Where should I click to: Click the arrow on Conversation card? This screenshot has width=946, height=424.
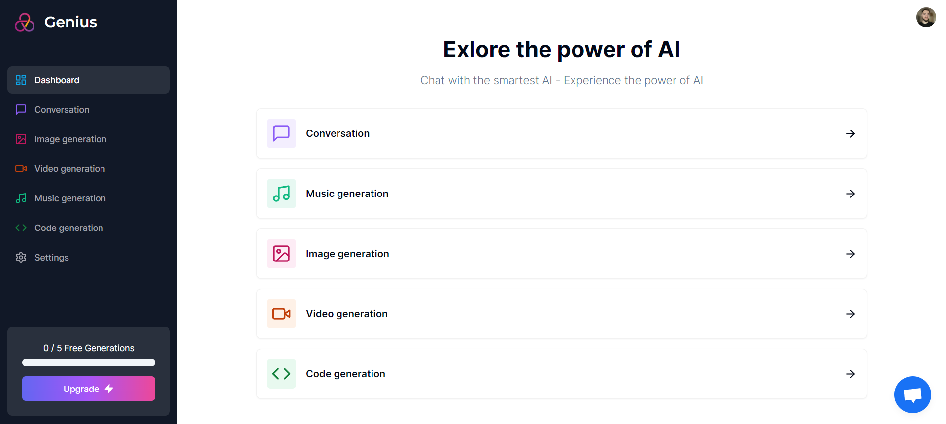tap(850, 133)
